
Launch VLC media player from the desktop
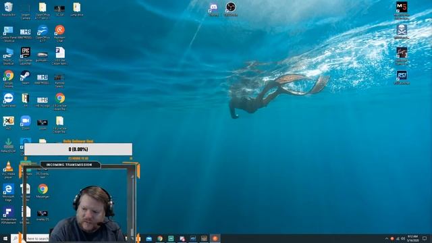[8, 169]
